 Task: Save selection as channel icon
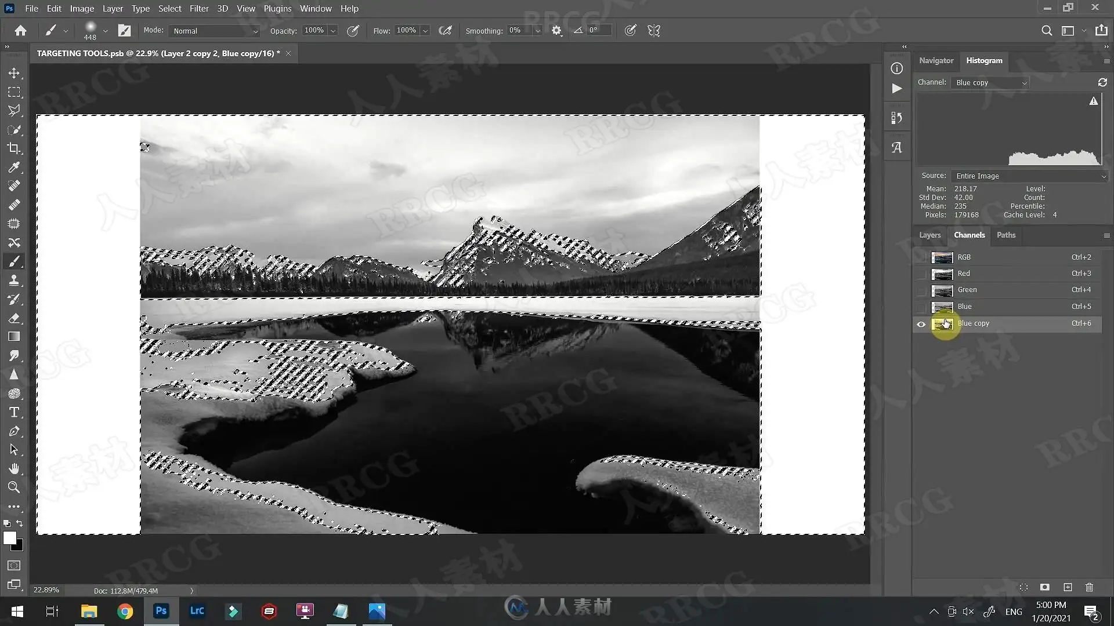(1044, 587)
